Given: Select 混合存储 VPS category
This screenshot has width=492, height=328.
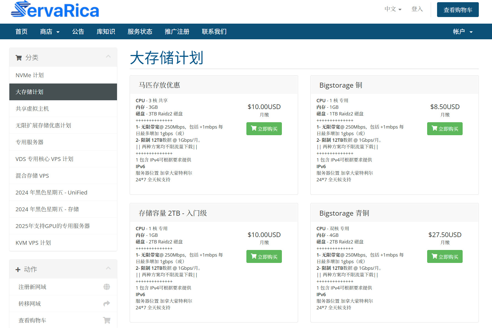Looking at the screenshot, I should pos(63,176).
